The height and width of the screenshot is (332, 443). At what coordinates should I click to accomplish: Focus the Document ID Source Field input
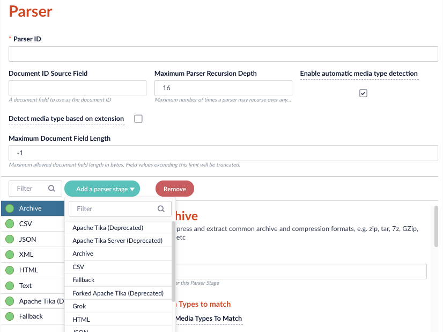click(77, 88)
